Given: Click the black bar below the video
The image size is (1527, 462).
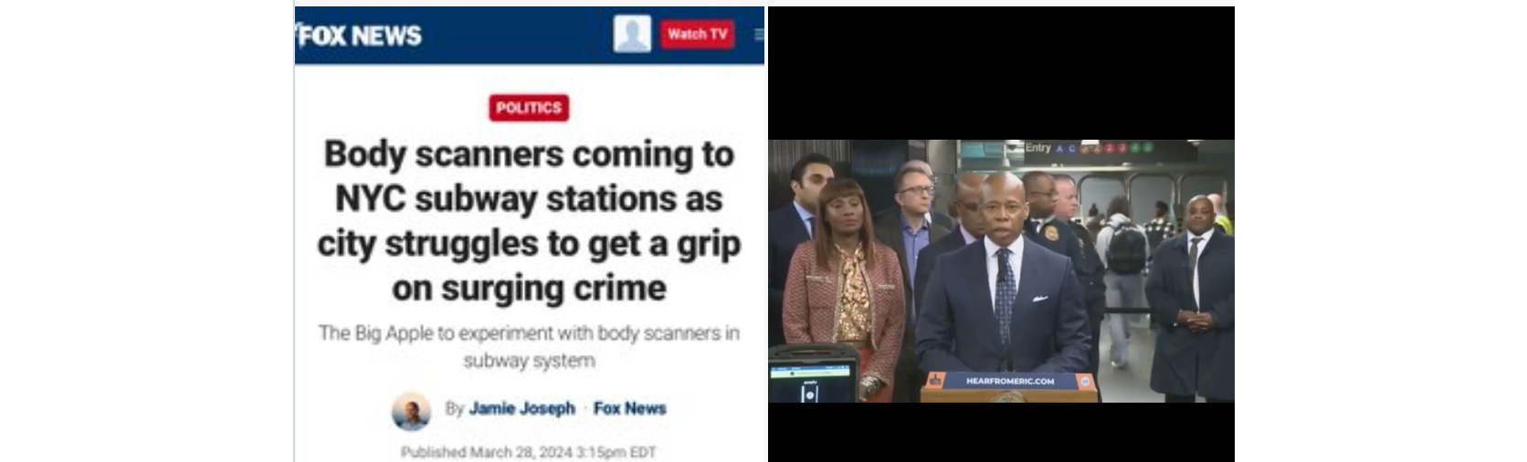Looking at the screenshot, I should pos(1001,432).
